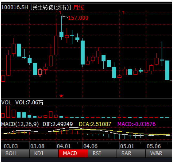Click the 05.01 date axis label

coord(127,146)
